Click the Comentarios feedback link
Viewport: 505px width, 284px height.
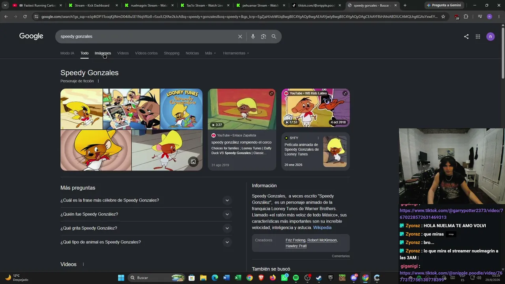click(341, 256)
